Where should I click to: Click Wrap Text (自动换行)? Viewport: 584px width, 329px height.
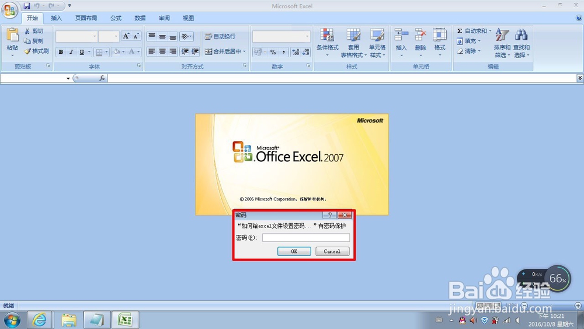point(220,36)
